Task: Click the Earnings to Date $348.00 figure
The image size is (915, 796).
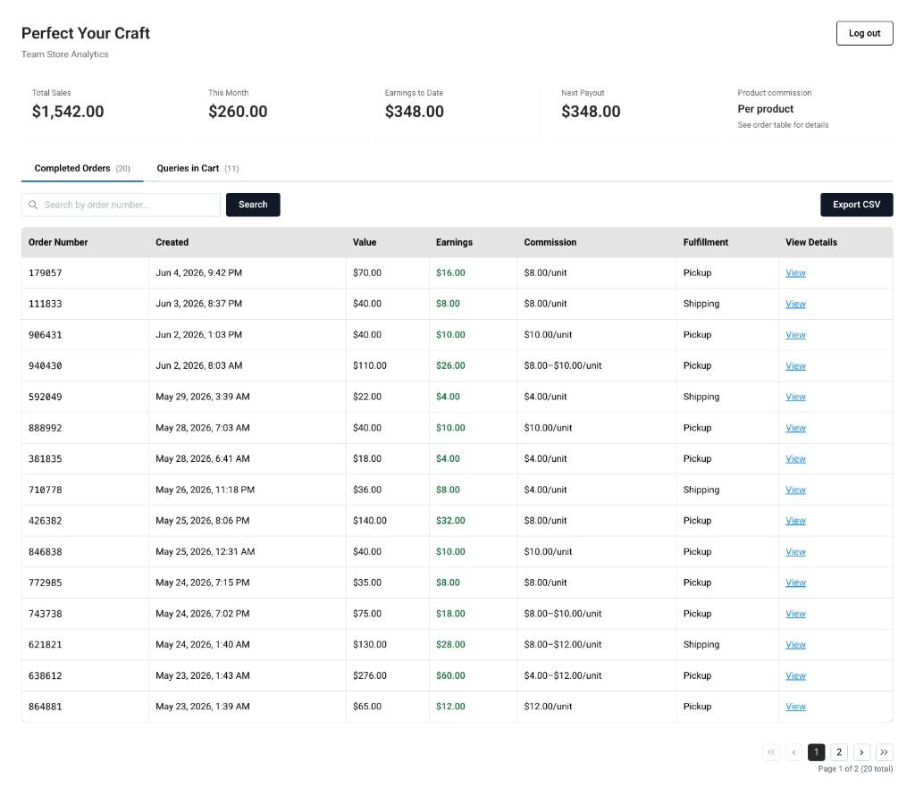Action: click(x=415, y=112)
